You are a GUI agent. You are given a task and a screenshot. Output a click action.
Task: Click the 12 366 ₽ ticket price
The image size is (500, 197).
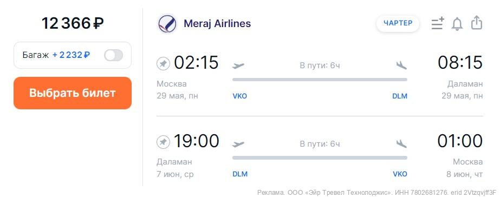click(x=73, y=23)
